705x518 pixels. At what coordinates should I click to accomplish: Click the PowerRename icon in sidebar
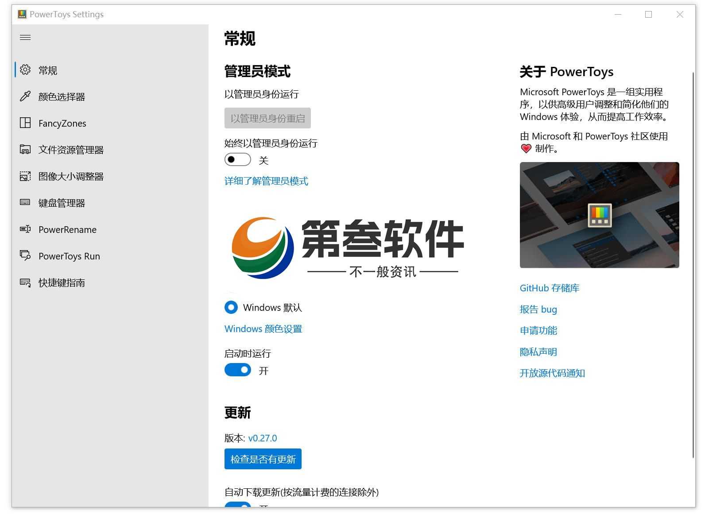pos(25,229)
